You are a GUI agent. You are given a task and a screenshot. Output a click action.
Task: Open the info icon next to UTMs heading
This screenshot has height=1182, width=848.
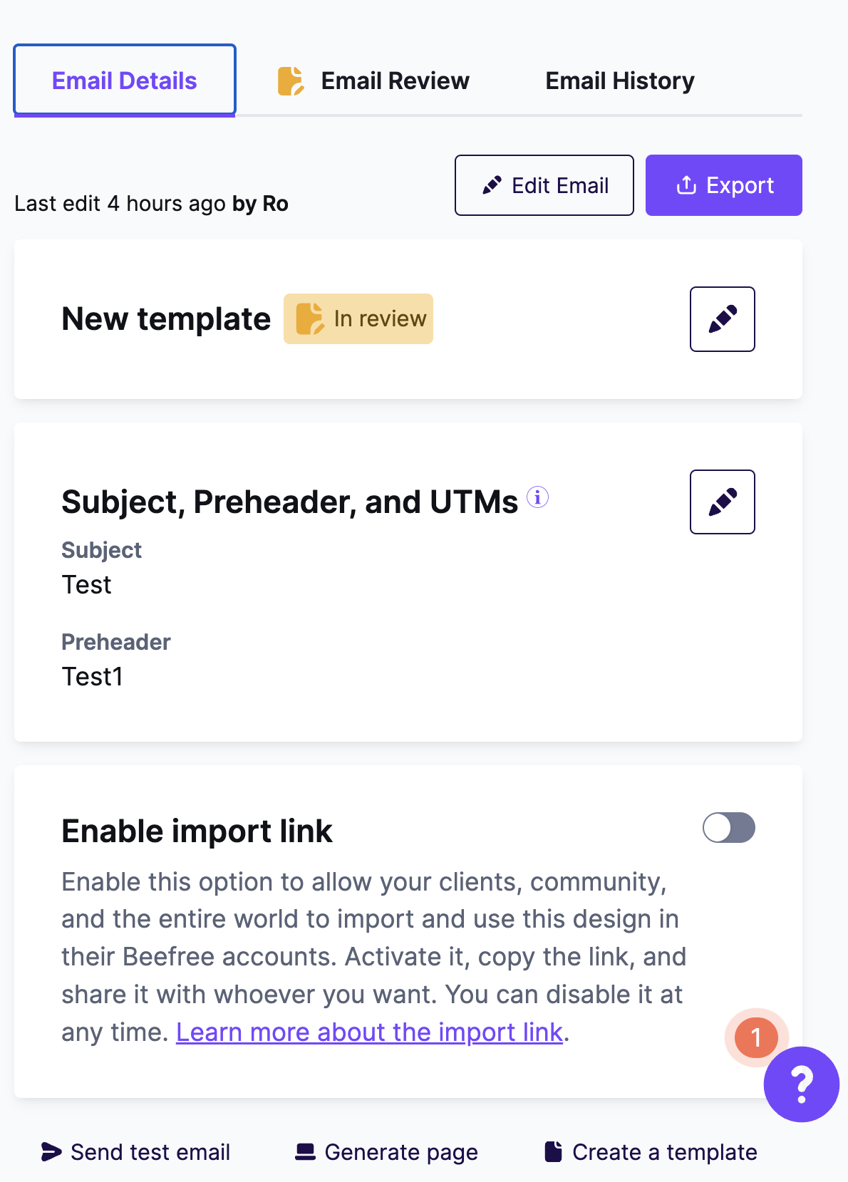[x=537, y=497]
